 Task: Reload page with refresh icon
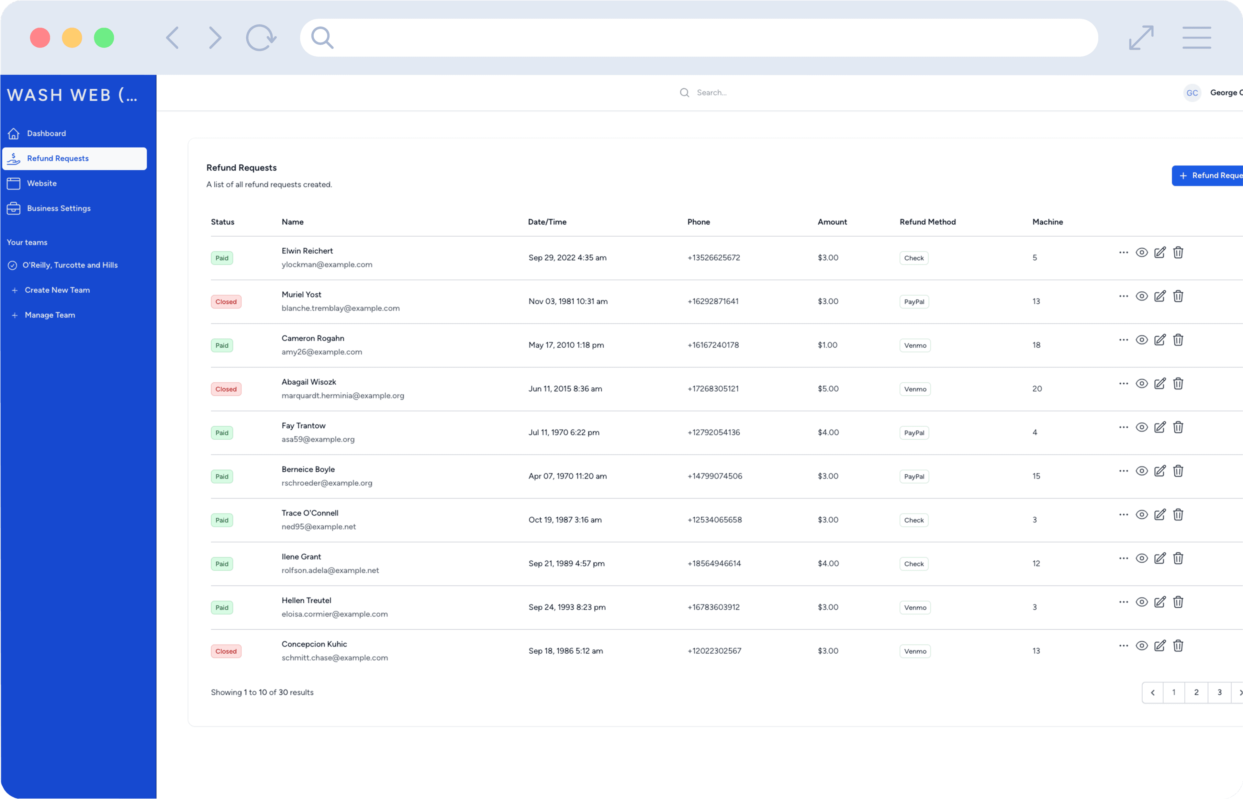261,38
